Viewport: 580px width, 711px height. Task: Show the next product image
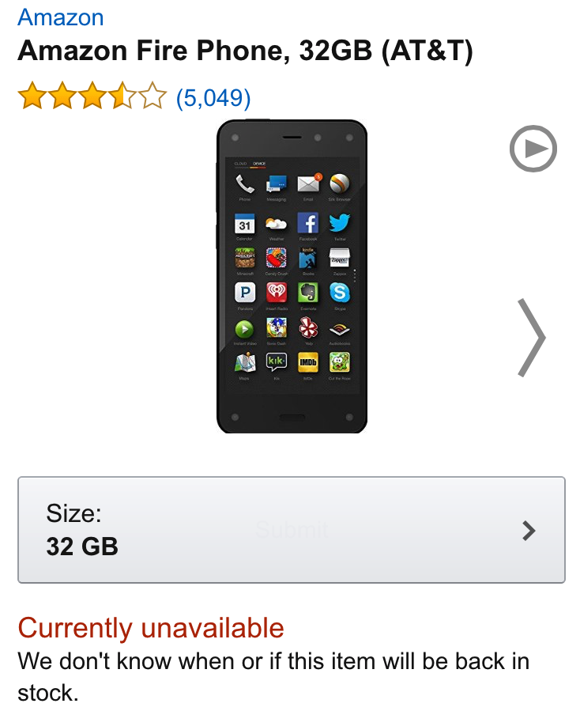pyautogui.click(x=531, y=337)
